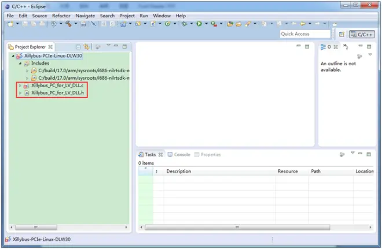Screen dimensions: 382x249
Task: Select the Project Explorer tab
Action: pyautogui.click(x=30, y=47)
